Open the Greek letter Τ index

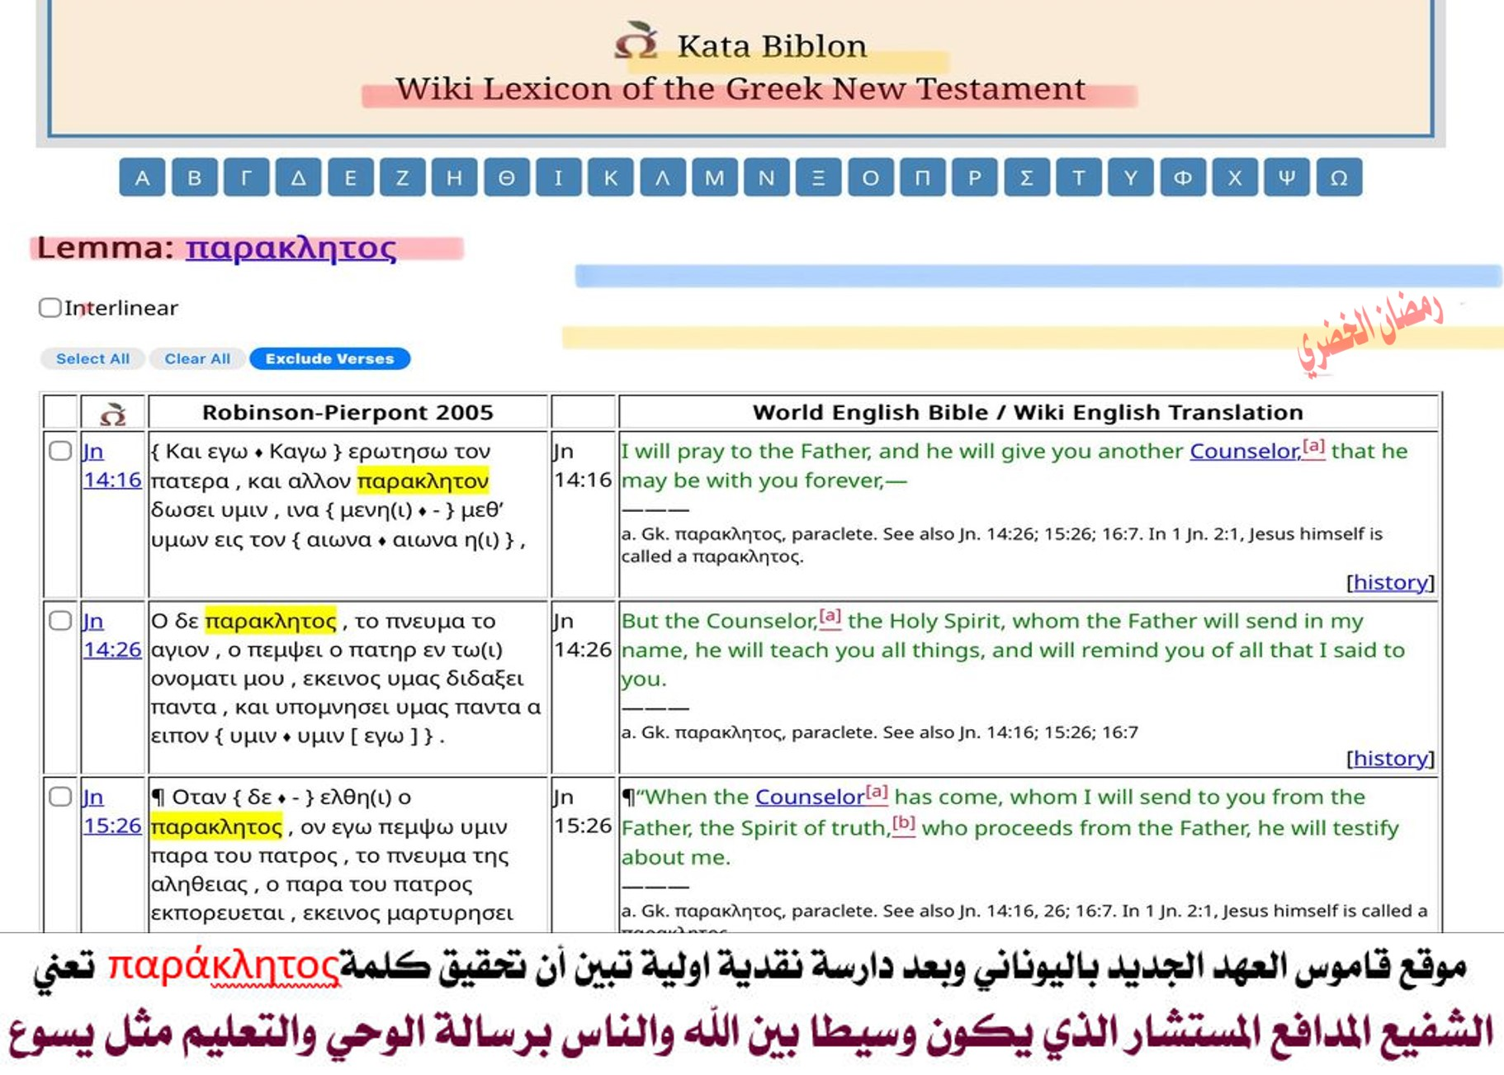[x=1078, y=178]
